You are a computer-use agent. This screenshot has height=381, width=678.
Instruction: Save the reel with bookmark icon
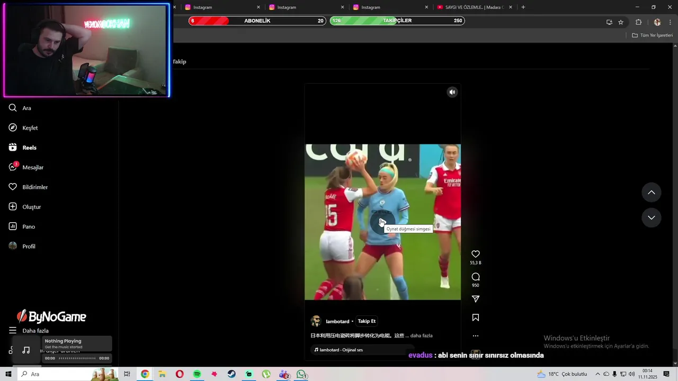pyautogui.click(x=476, y=317)
